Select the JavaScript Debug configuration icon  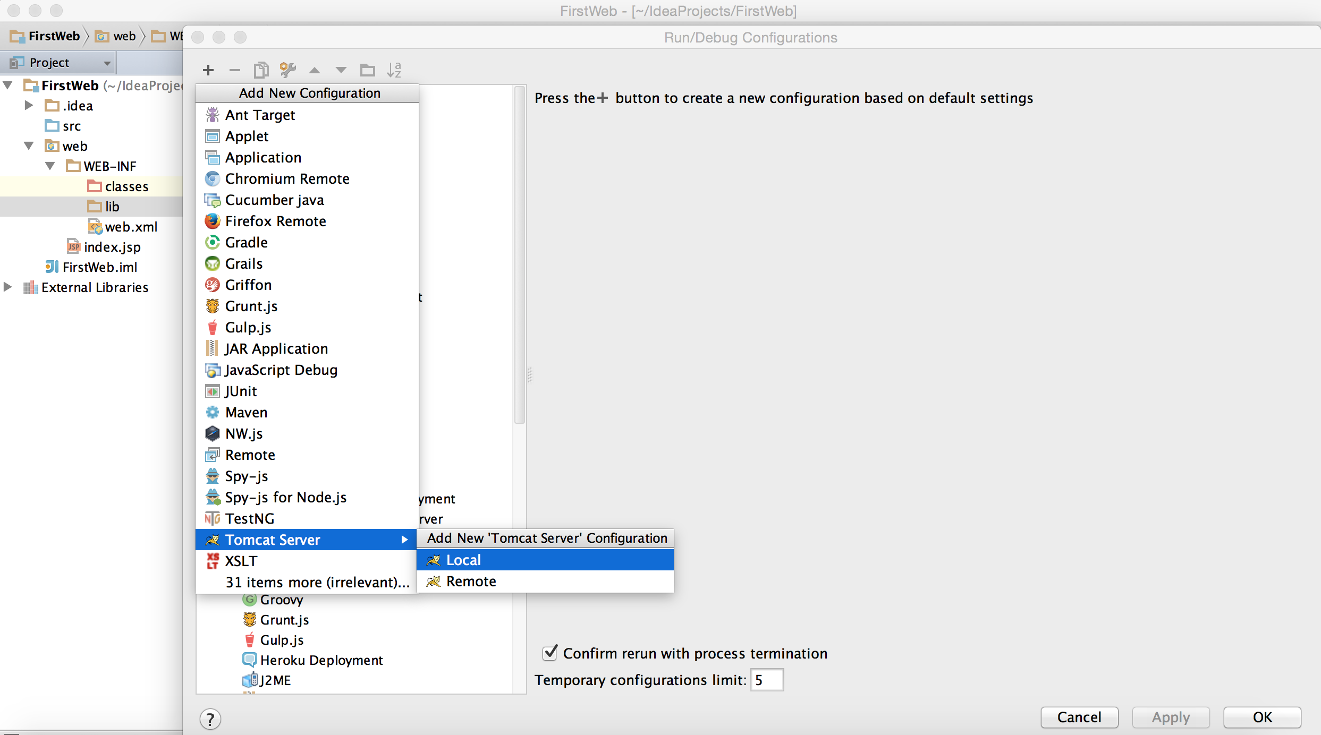(x=211, y=369)
